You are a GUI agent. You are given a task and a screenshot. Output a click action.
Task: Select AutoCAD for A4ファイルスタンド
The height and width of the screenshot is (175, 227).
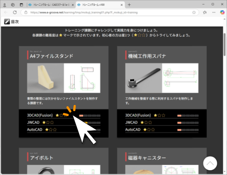click(35, 130)
